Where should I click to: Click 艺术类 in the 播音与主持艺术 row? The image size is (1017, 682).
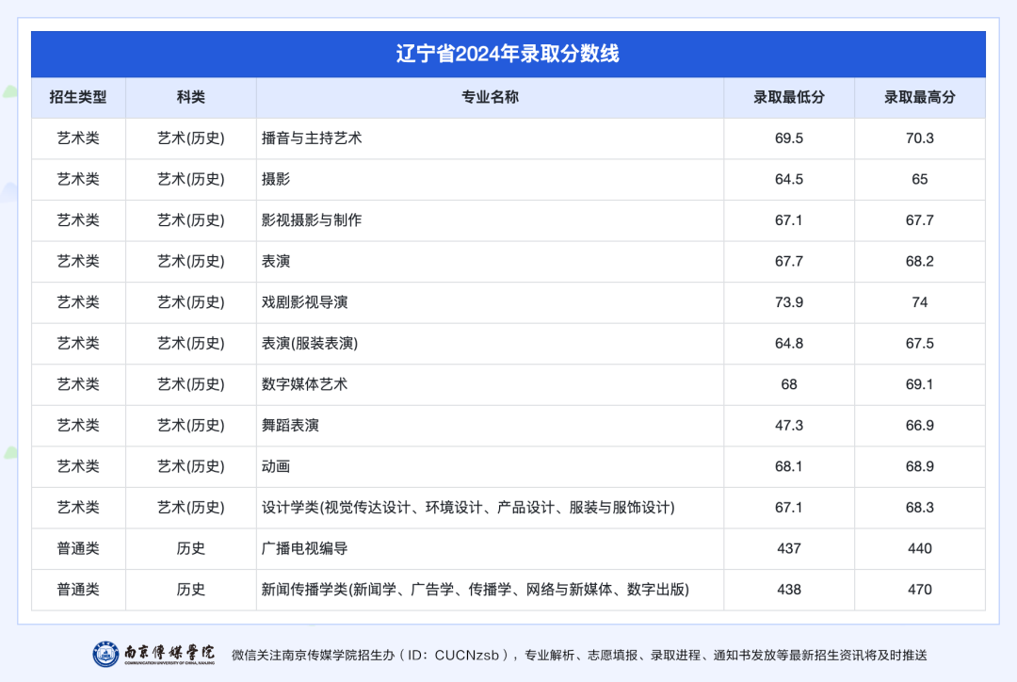point(78,138)
